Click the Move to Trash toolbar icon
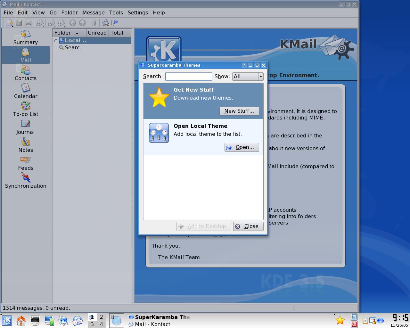Viewport: 410px width, 328px height. pyautogui.click(x=94, y=23)
